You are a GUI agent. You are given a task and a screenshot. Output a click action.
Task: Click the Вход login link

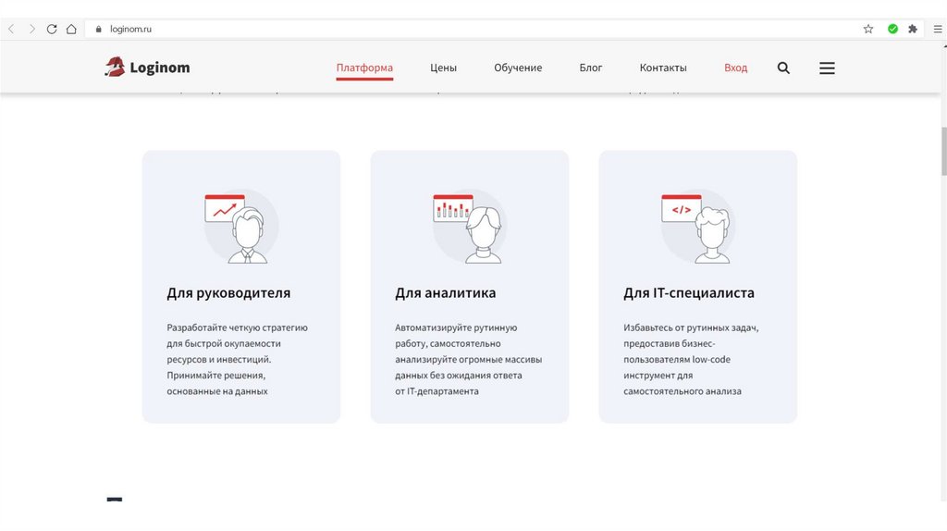point(736,68)
